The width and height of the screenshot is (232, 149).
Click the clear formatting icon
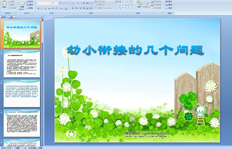[x=68, y=3]
